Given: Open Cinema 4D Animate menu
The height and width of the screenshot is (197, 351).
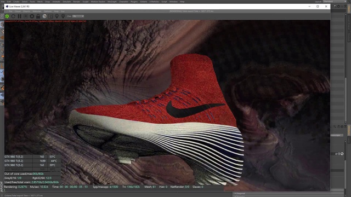Looking at the screenshot, I should 56,2.
